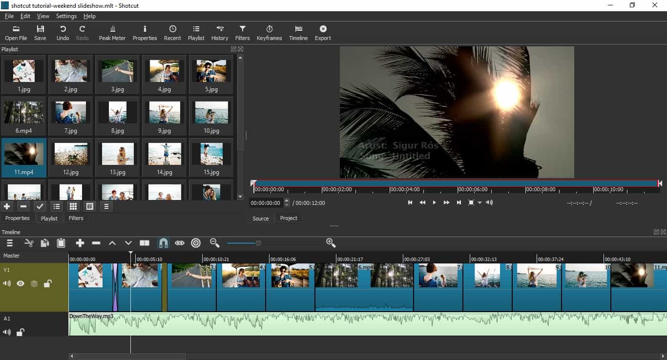The height and width of the screenshot is (360, 667).
Task: Split clip at playhead
Action: (145, 243)
